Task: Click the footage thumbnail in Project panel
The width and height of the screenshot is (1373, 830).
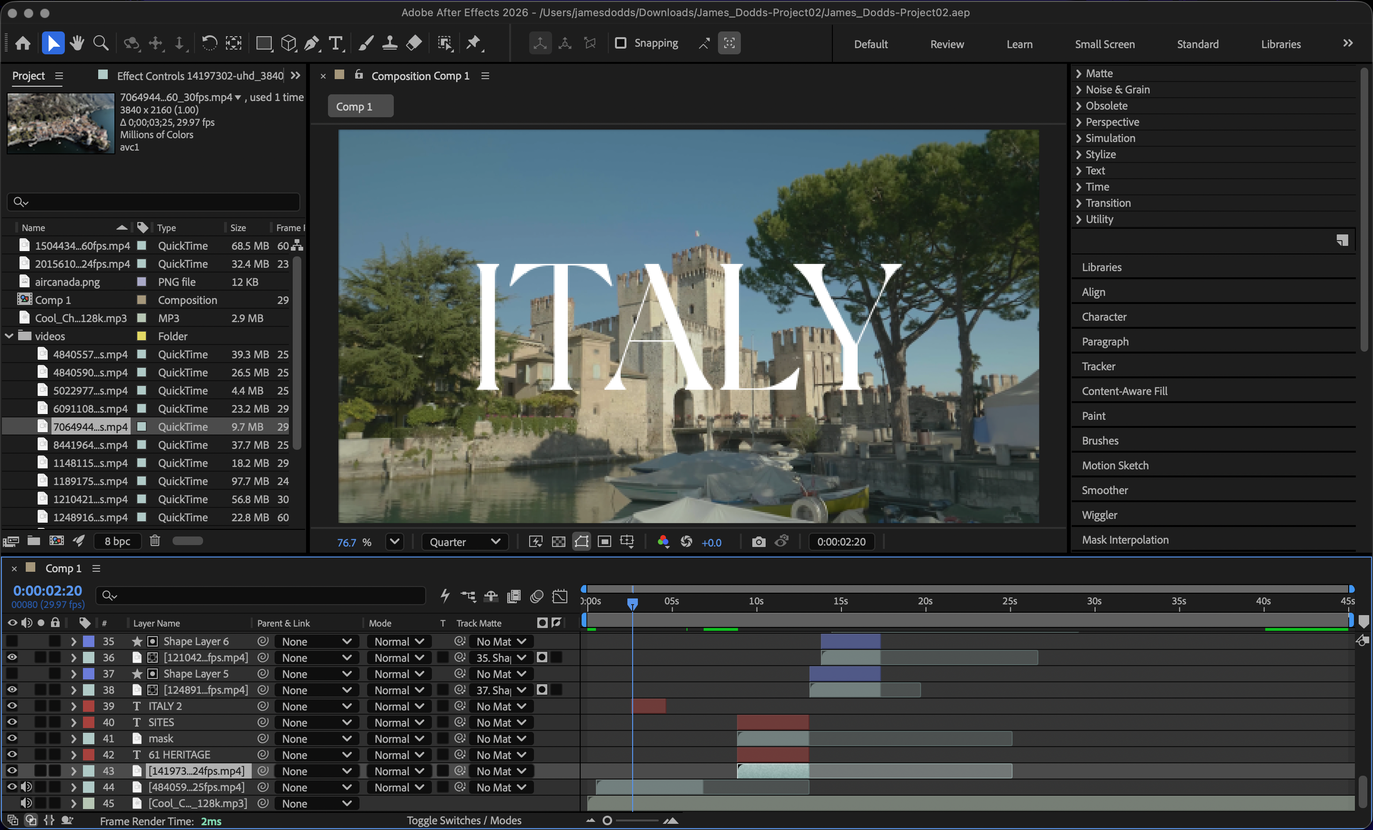Action: pos(60,122)
